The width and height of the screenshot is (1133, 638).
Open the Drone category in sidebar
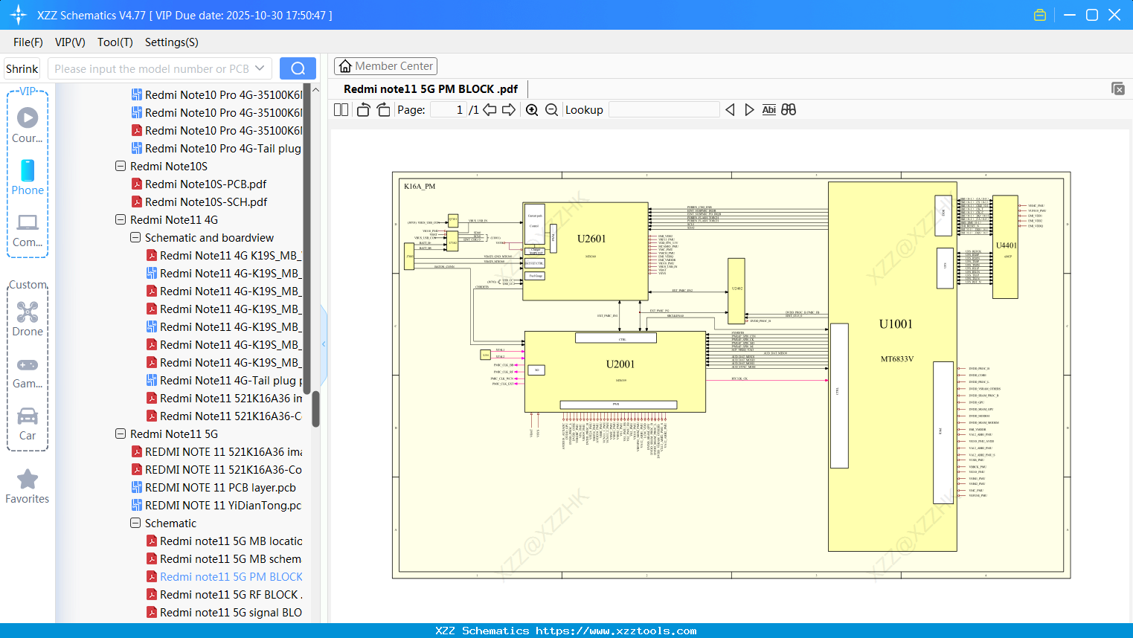click(28, 319)
